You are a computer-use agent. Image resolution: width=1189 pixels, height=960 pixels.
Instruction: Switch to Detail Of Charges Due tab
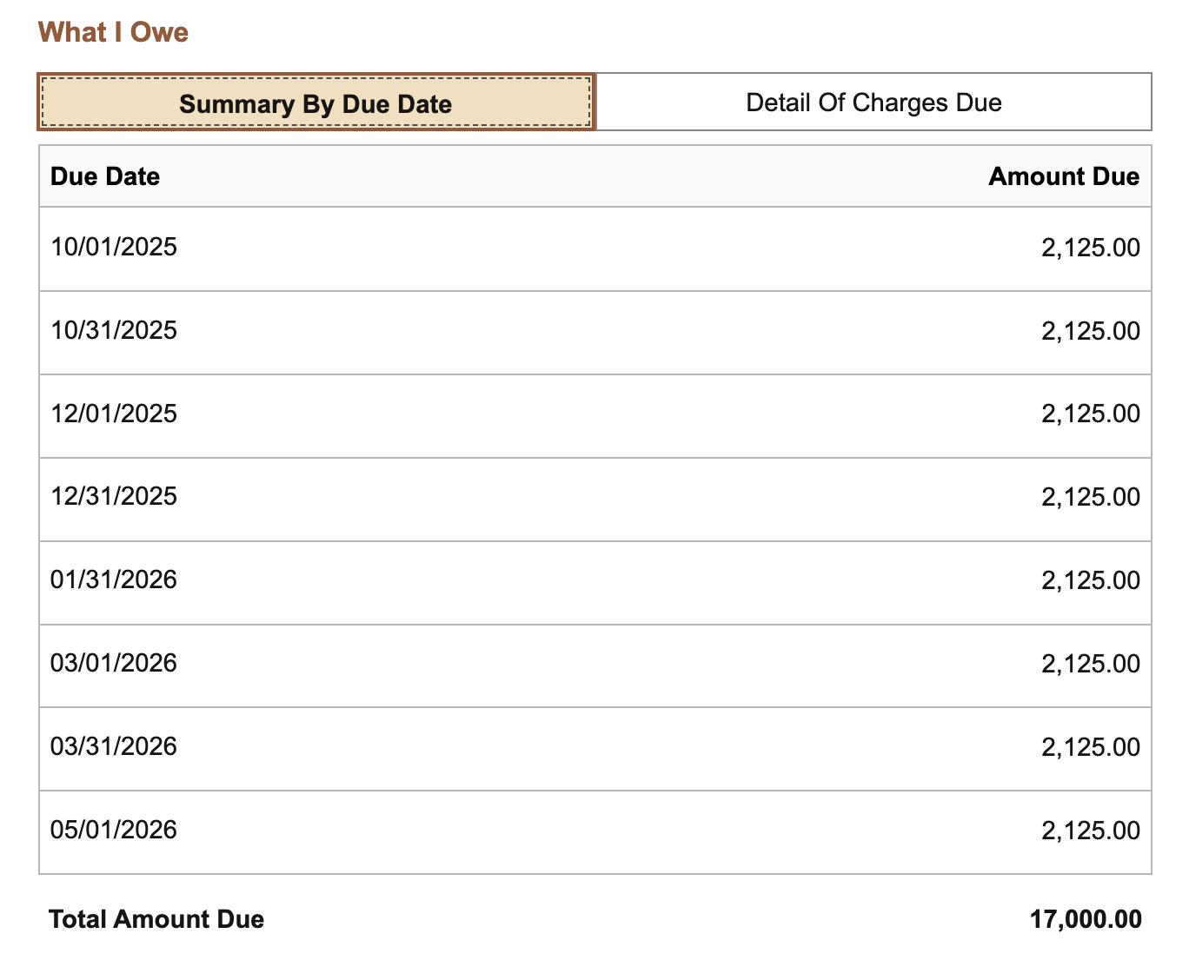[873, 103]
